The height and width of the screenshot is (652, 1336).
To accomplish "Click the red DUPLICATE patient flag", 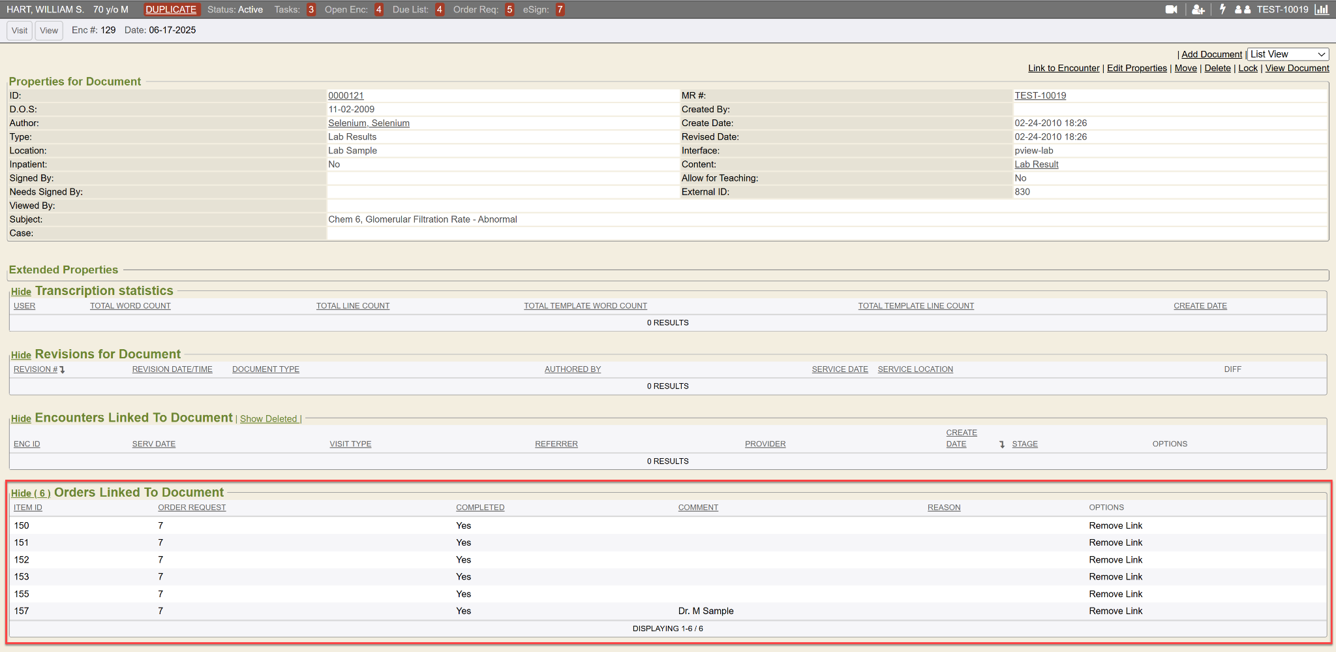I will tap(171, 9).
